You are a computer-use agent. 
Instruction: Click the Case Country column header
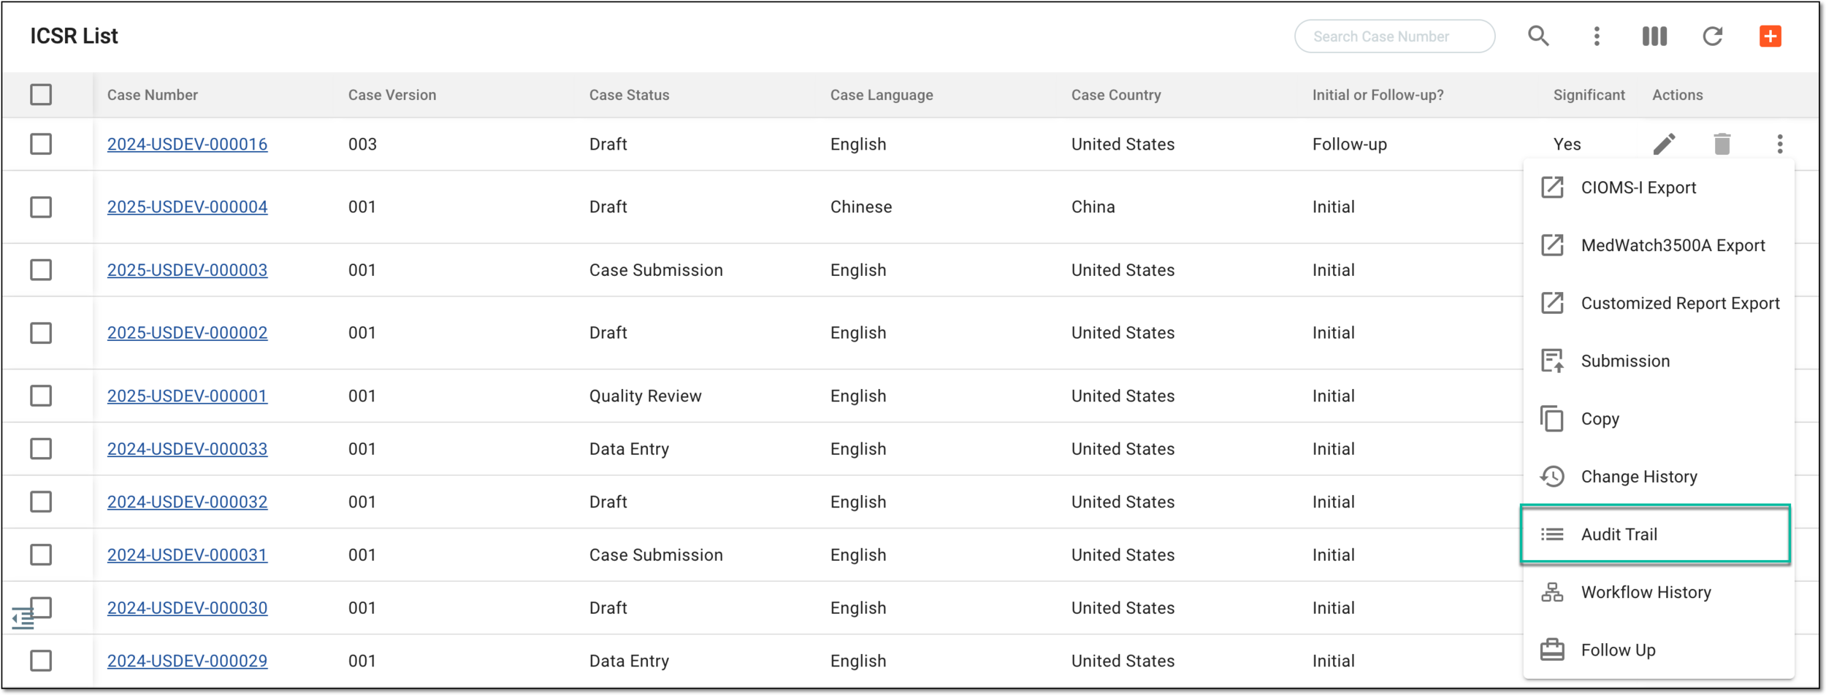[x=1116, y=95]
